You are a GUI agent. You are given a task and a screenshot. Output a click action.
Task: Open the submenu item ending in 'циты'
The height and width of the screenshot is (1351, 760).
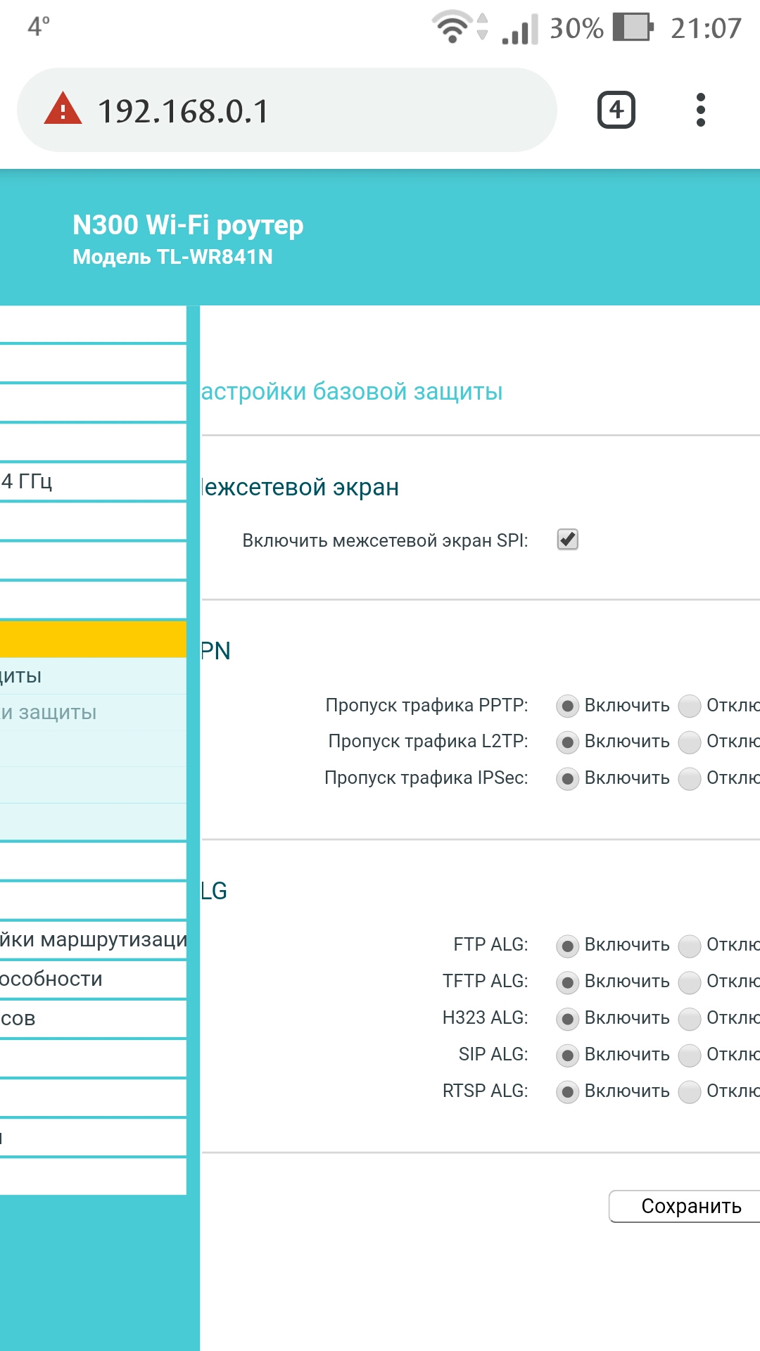coord(93,676)
